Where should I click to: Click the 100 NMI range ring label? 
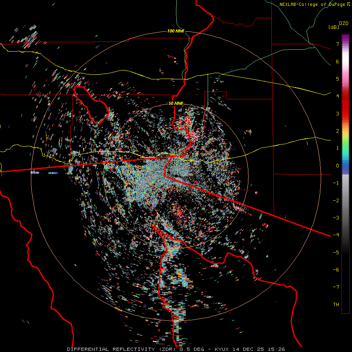(x=176, y=31)
